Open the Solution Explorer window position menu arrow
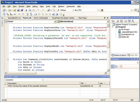 pyautogui.click(x=132, y=18)
